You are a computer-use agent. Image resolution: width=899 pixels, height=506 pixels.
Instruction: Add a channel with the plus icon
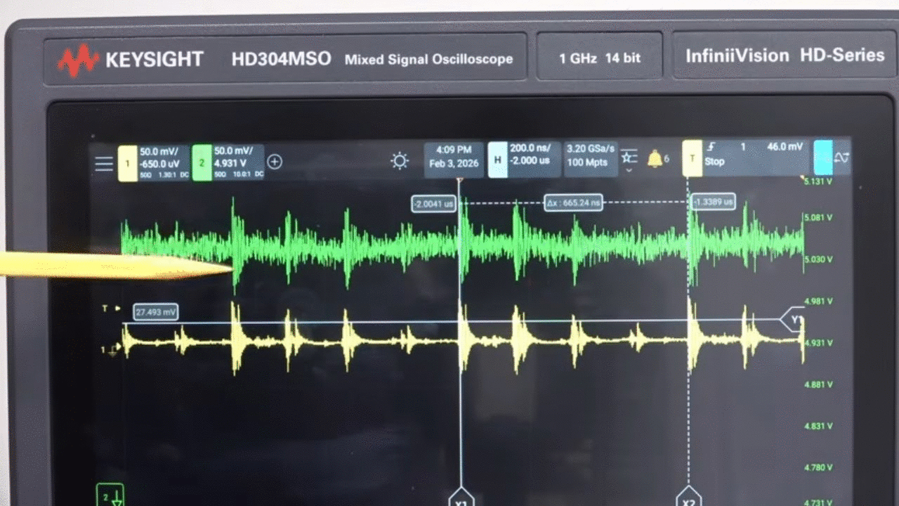click(x=275, y=162)
